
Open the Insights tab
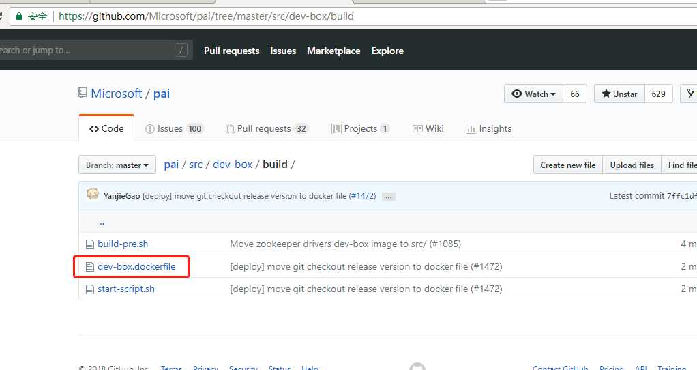click(488, 128)
